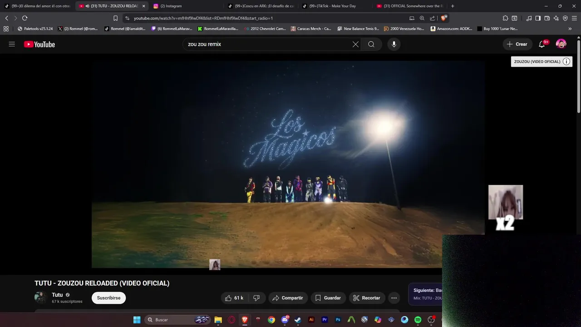Image resolution: width=581 pixels, height=327 pixels.
Task: Dislike the video with thumbs down
Action: (x=256, y=298)
